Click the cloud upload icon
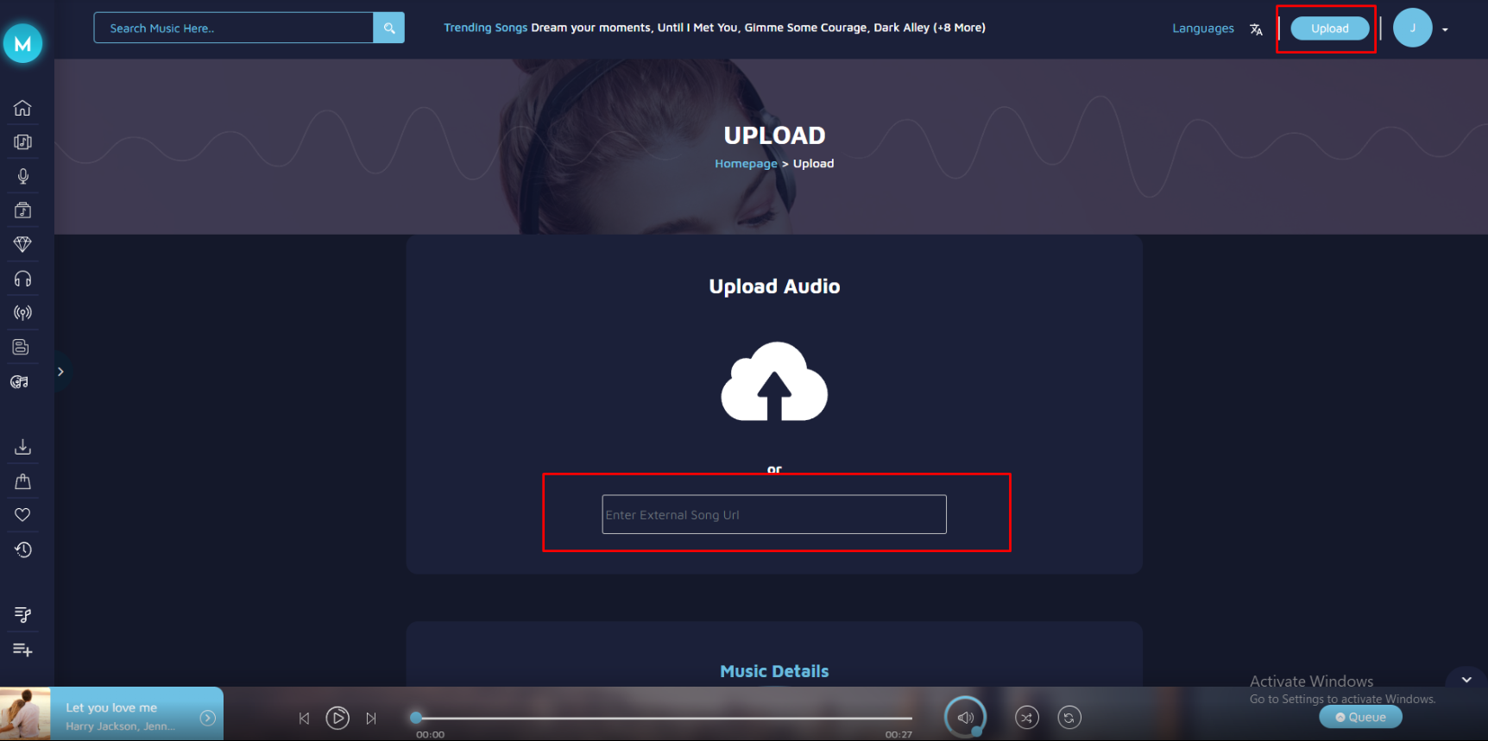This screenshot has width=1488, height=741. point(774,381)
